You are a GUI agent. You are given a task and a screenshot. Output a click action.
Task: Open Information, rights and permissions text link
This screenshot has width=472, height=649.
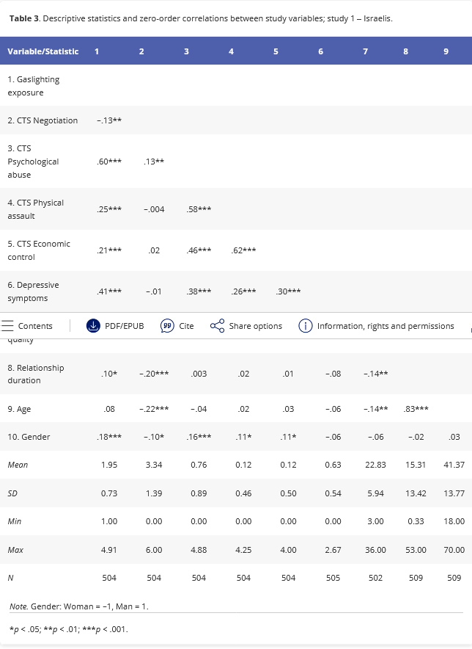pyautogui.click(x=386, y=326)
